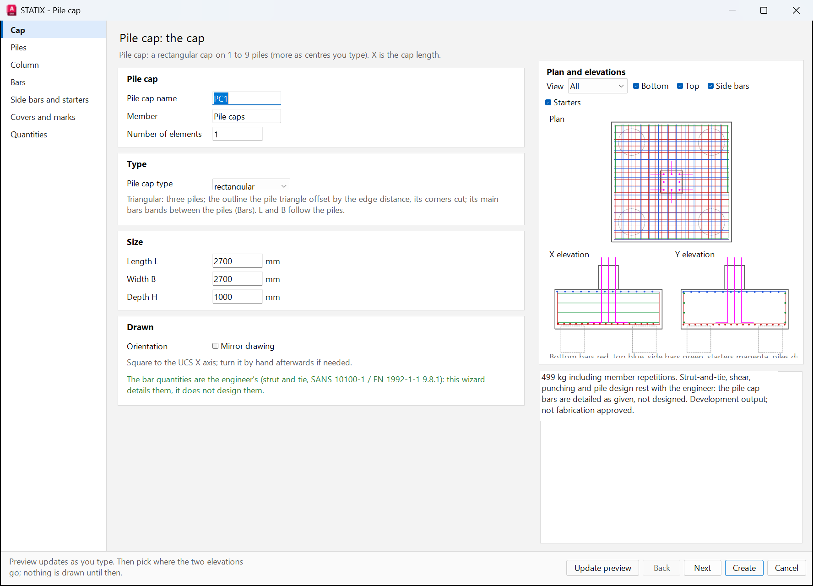The height and width of the screenshot is (586, 813).
Task: Click the 499 kg quantities summary text
Action: (x=655, y=394)
